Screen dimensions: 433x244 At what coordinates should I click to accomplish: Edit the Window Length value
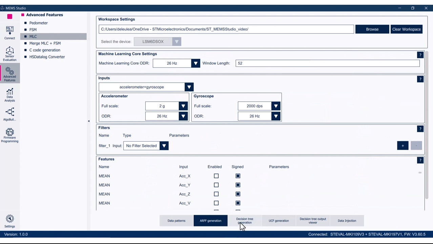tap(327, 63)
